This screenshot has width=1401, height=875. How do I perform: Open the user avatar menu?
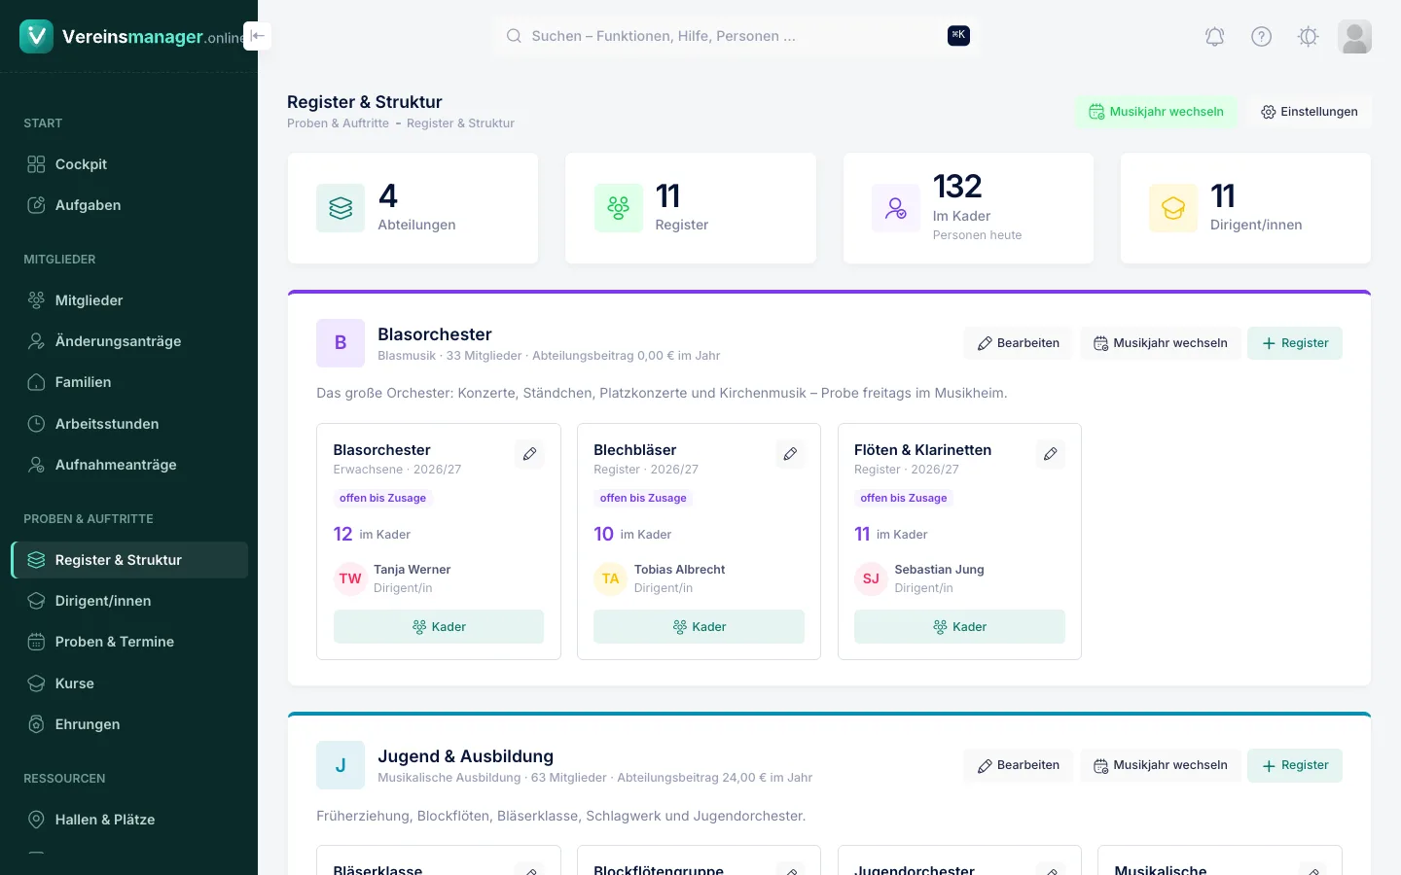(x=1354, y=37)
